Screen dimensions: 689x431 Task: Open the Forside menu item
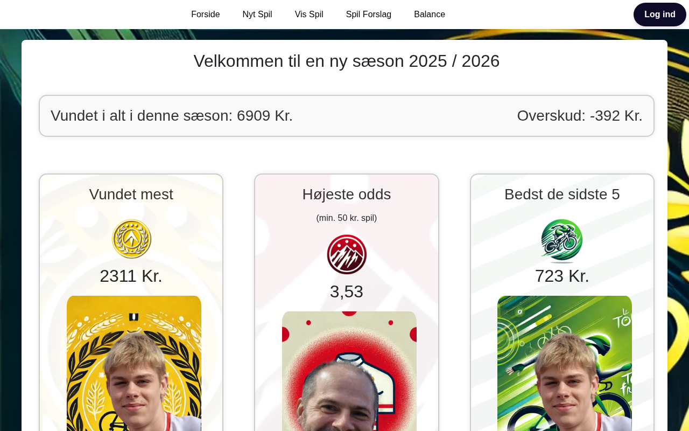point(206,15)
